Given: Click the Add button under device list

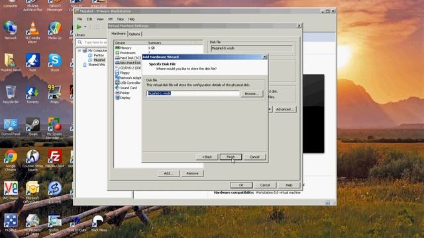Looking at the screenshot, I should 168,173.
